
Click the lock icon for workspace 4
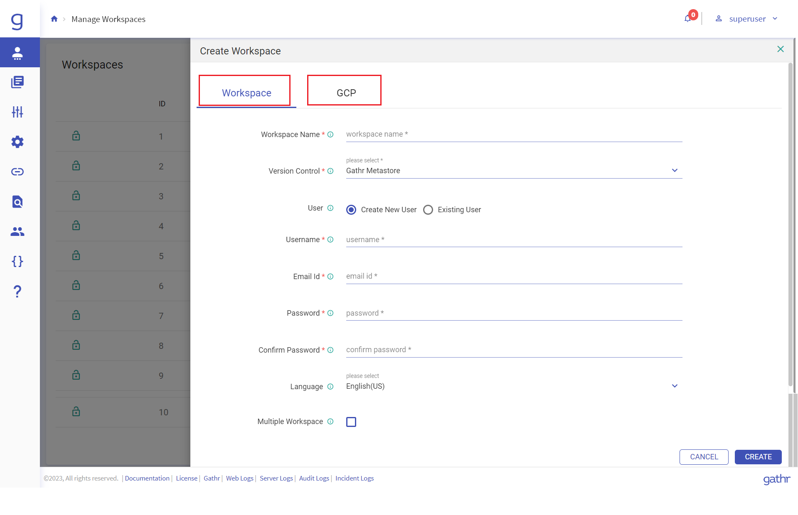(76, 226)
